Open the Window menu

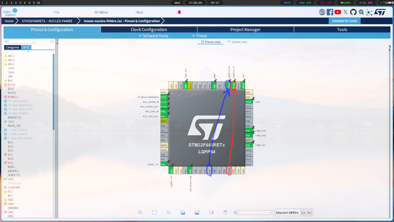101,12
